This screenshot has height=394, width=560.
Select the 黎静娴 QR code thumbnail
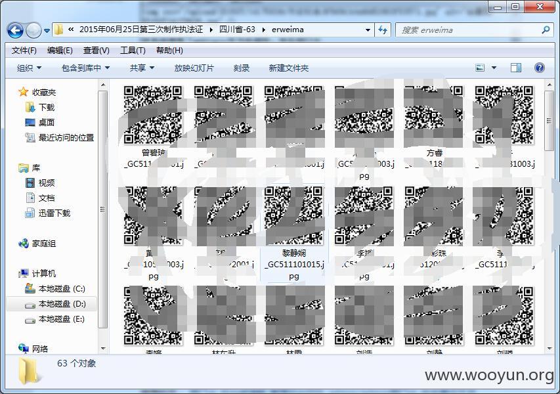tap(293, 215)
